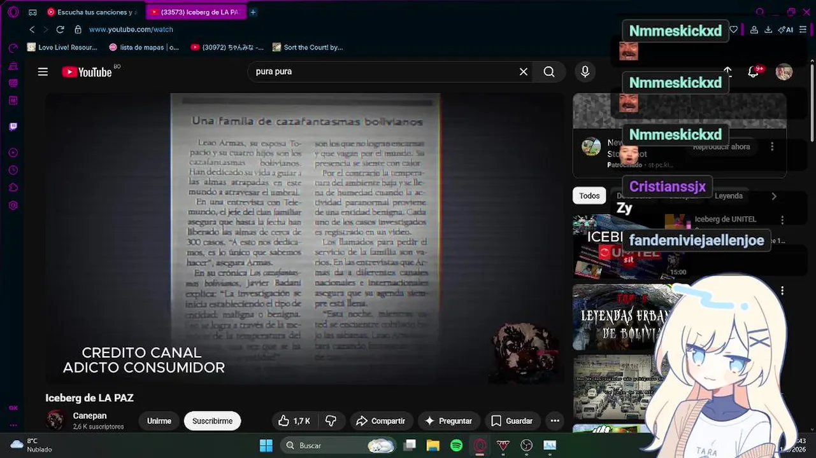Click the Opera GX taskbar icon
Viewport: 816px width, 458px height.
click(480, 445)
